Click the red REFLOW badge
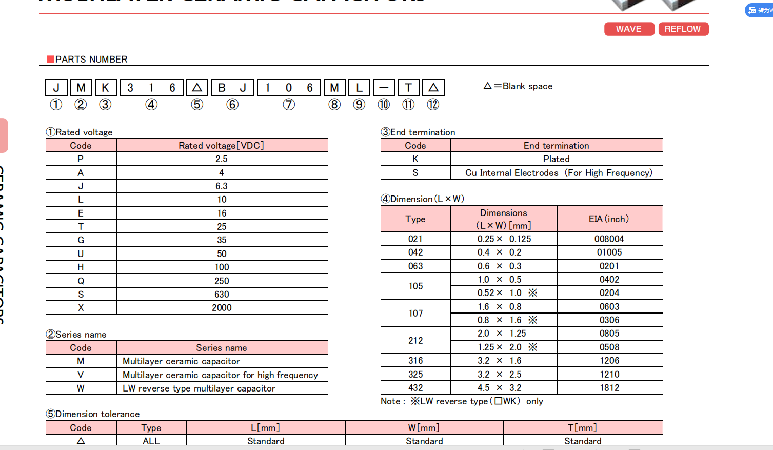 [683, 29]
